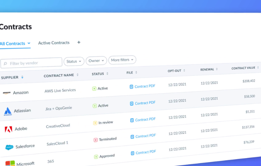Open Contract PDF link for Salesforce
Viewport: 261px width, 166px height.
[146, 136]
